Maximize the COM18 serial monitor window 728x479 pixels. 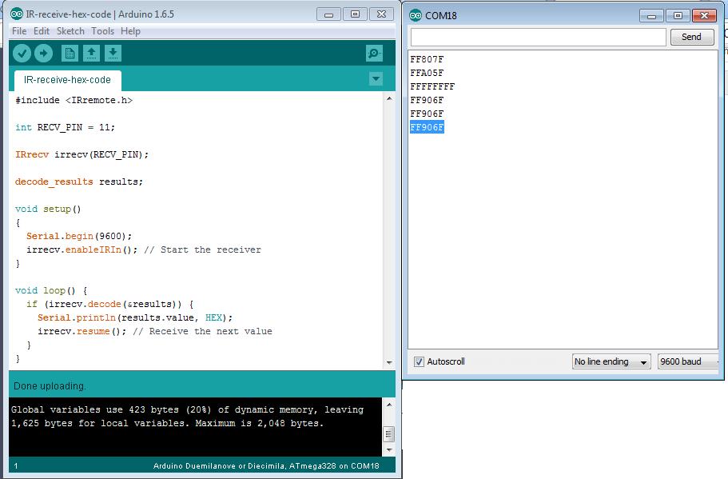point(678,16)
